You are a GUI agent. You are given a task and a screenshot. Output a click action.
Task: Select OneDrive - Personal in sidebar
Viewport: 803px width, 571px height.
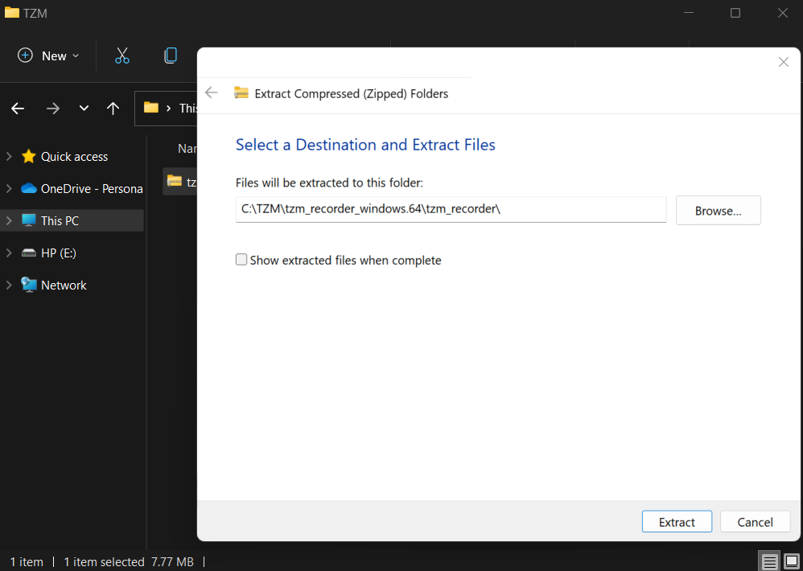click(x=91, y=188)
